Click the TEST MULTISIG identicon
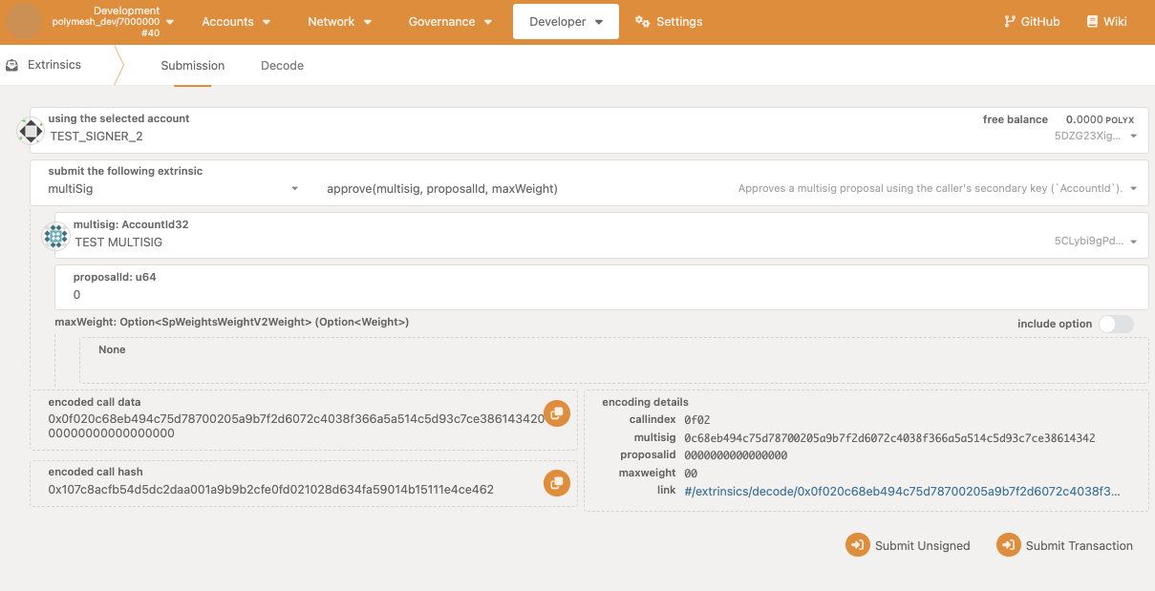Image resolution: width=1155 pixels, height=591 pixels. pyautogui.click(x=56, y=236)
